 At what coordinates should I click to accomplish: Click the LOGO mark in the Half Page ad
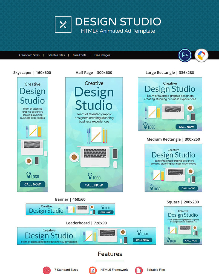click(x=90, y=176)
